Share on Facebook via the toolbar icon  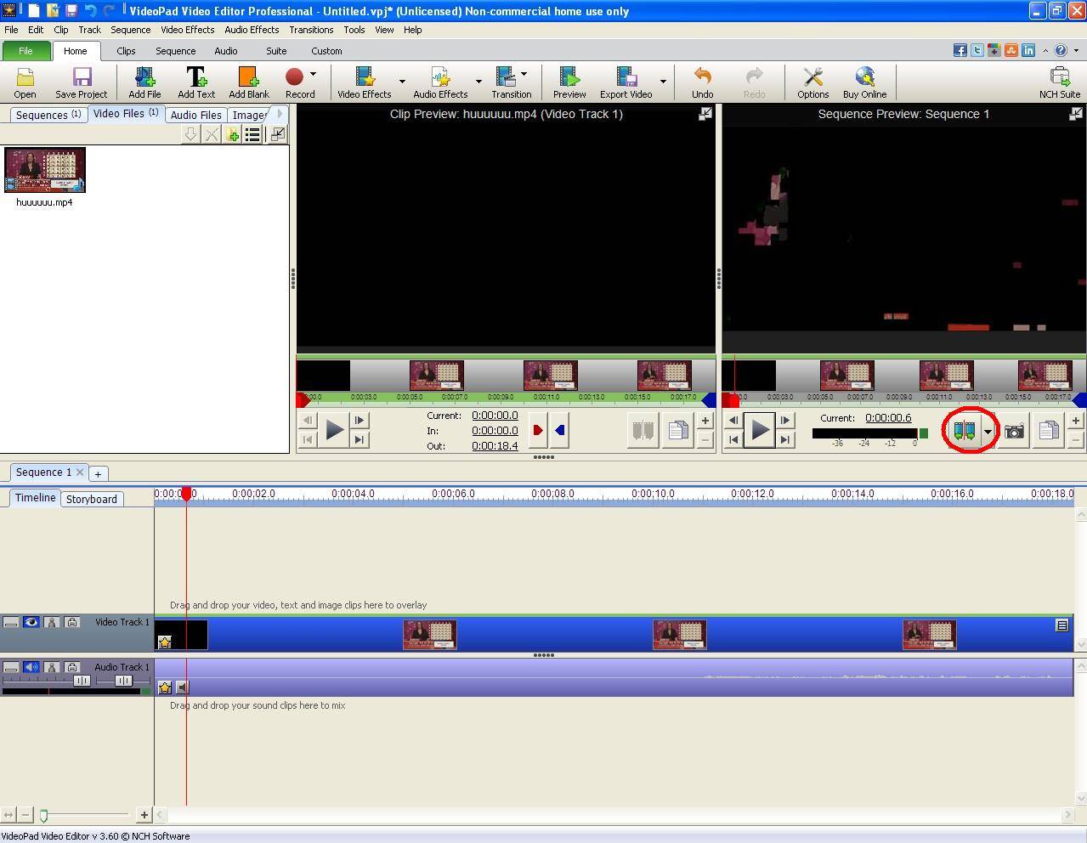point(960,50)
